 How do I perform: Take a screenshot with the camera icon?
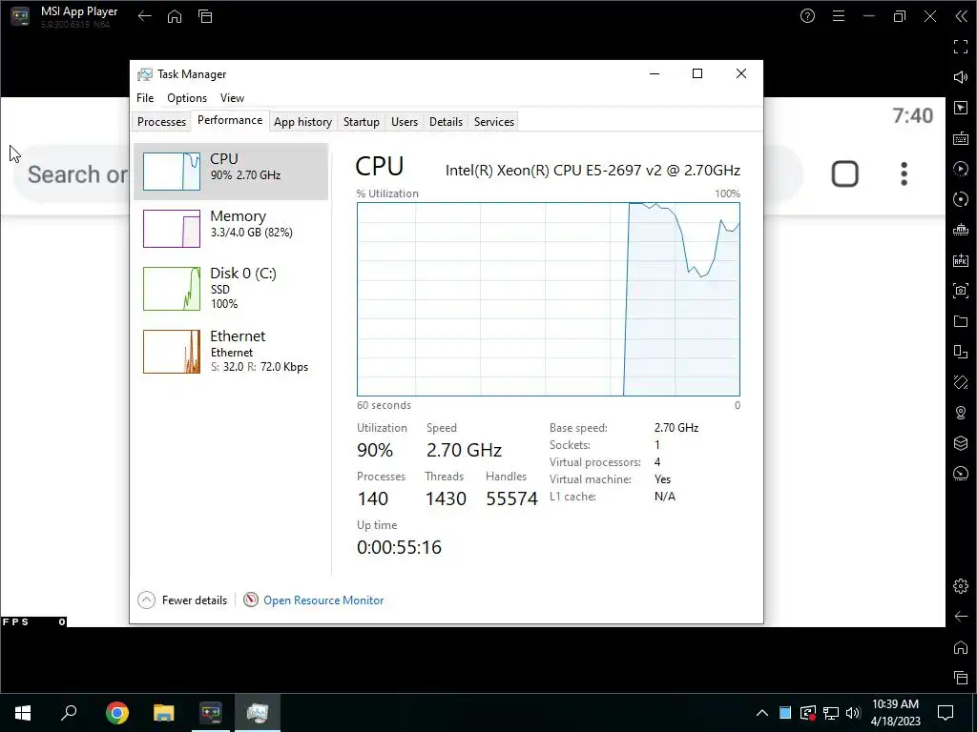961,291
